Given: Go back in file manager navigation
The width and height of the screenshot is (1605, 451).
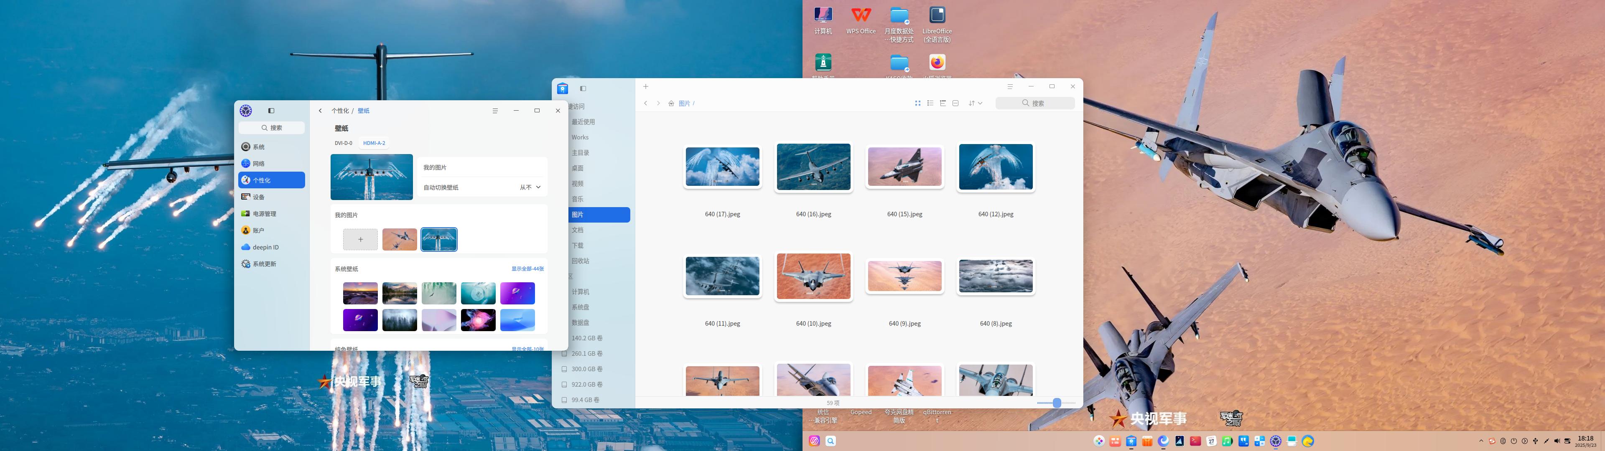Looking at the screenshot, I should tap(645, 104).
